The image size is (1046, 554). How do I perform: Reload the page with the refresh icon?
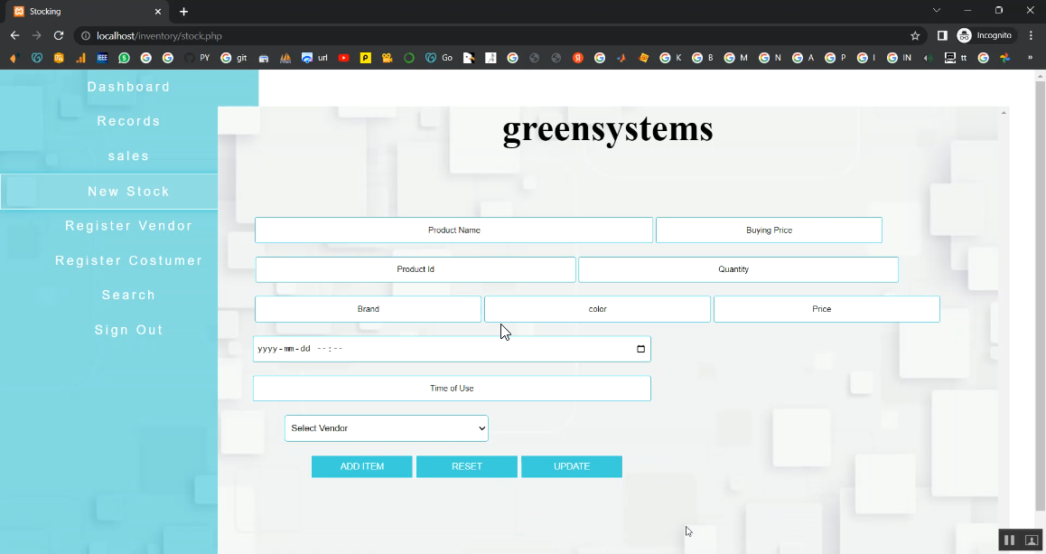[59, 35]
